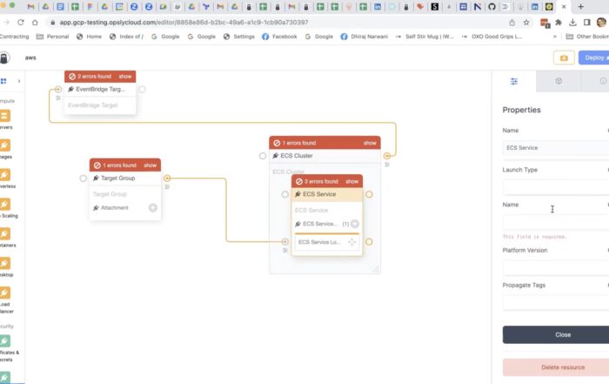Click the browser home button
The width and height of the screenshot is (609, 384).
(35, 23)
